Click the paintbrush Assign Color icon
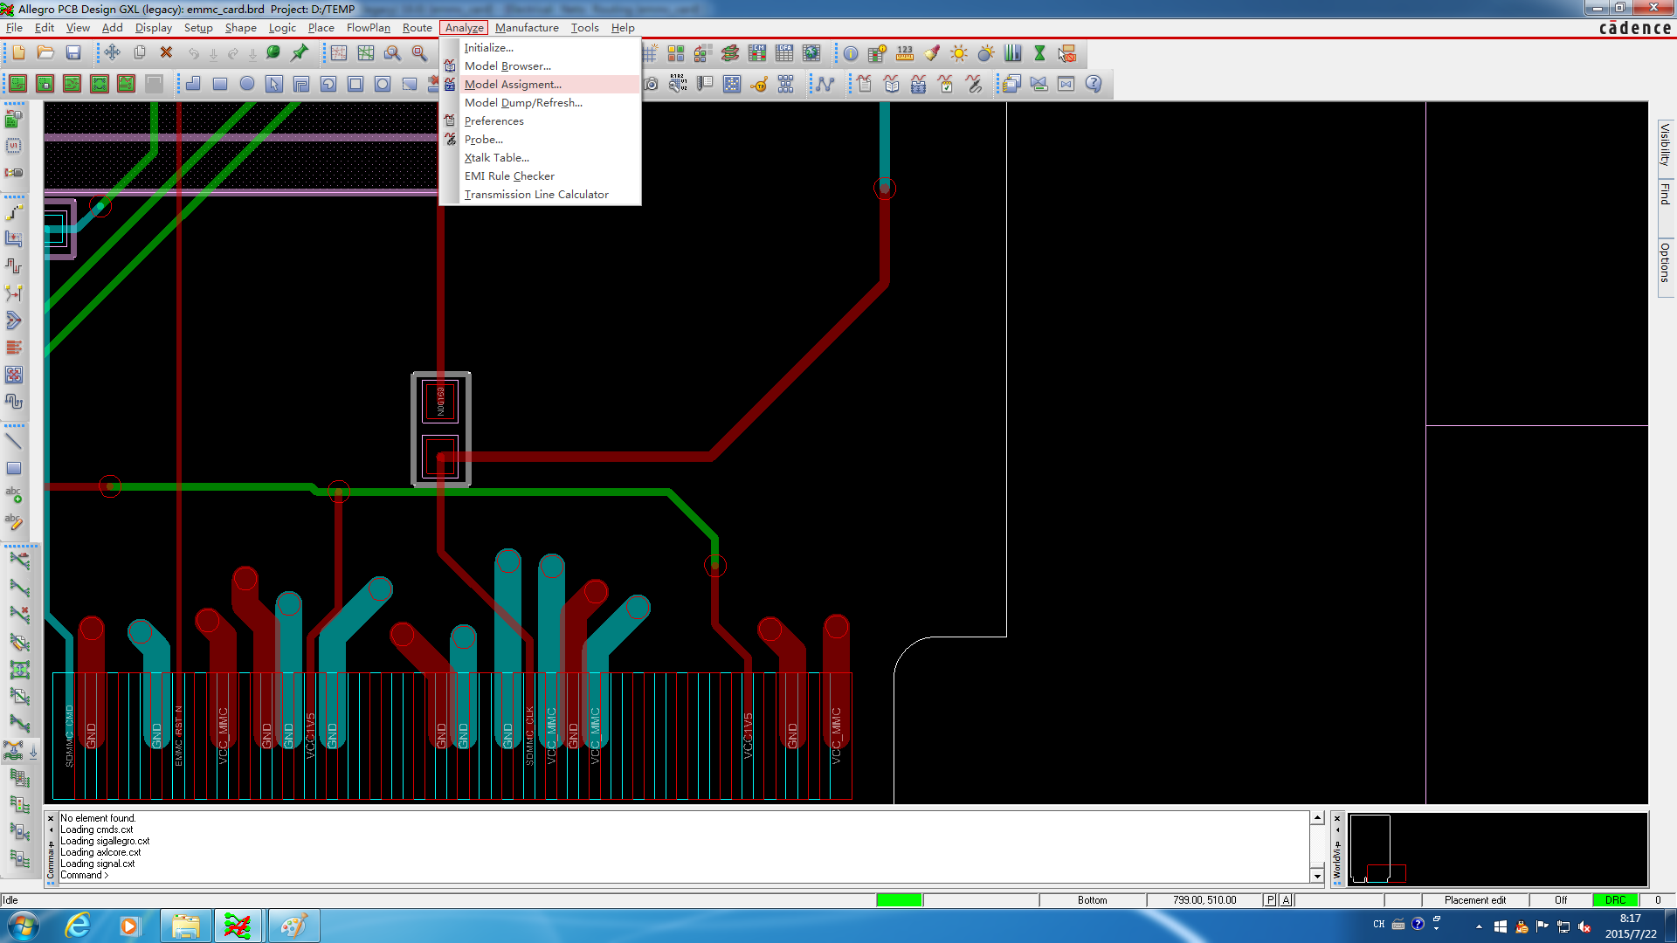 (931, 53)
